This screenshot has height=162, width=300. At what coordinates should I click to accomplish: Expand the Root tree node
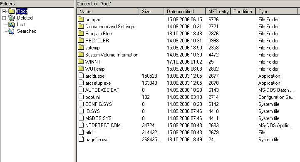click(x=4, y=11)
